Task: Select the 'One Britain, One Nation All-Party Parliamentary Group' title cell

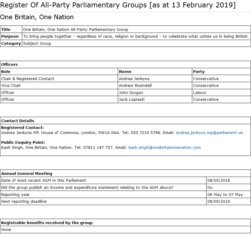Action: 136,29
